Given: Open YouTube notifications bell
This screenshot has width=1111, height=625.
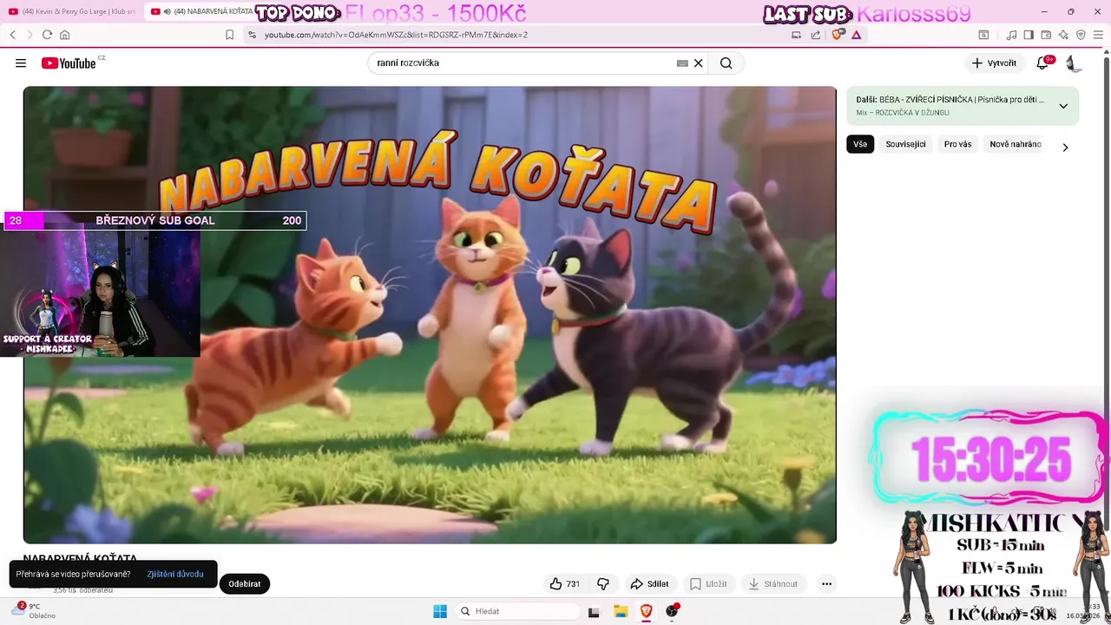Looking at the screenshot, I should [1043, 63].
